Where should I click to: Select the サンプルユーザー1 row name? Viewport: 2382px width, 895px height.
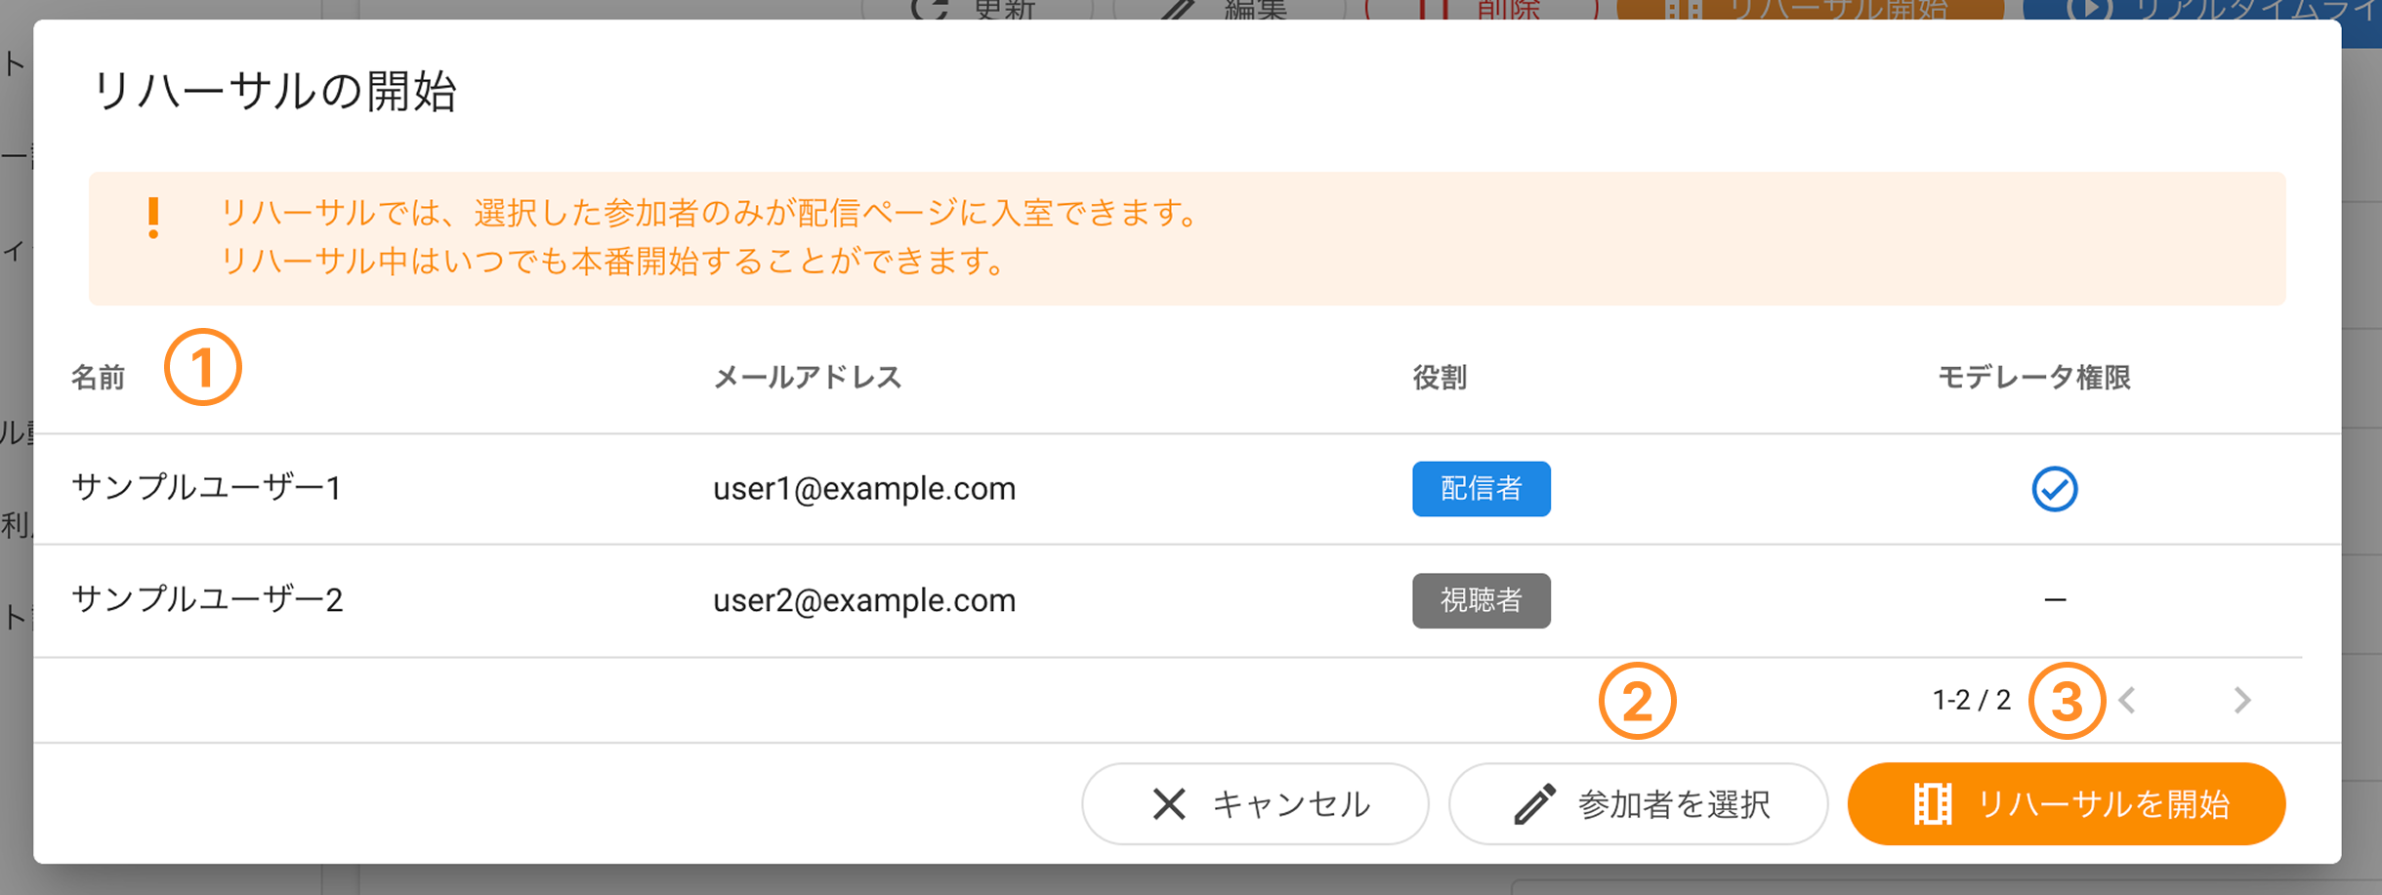[x=206, y=487]
